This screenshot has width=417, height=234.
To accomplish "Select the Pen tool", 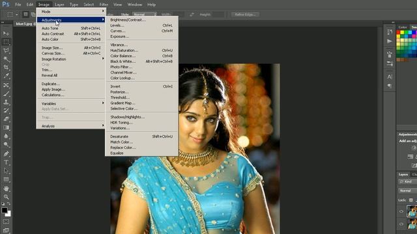I will click(x=6, y=153).
